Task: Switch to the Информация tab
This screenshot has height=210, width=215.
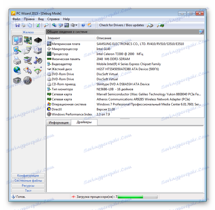Action: coord(59,123)
